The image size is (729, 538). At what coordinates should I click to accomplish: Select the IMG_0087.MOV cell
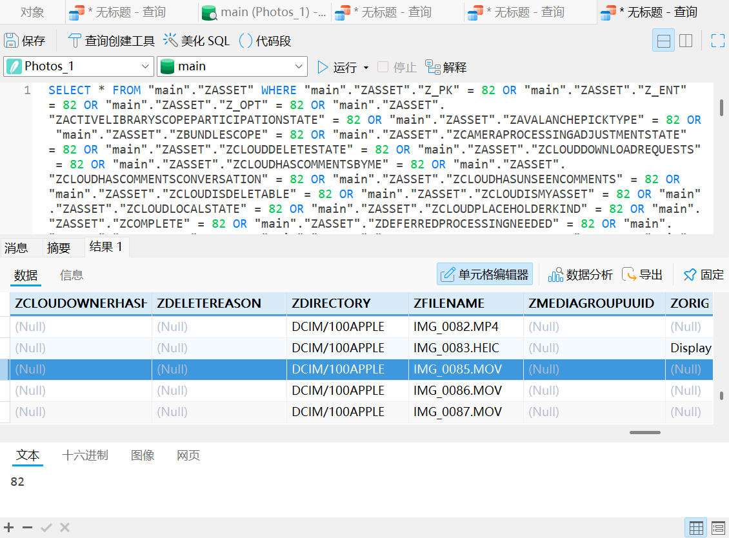[466, 412]
